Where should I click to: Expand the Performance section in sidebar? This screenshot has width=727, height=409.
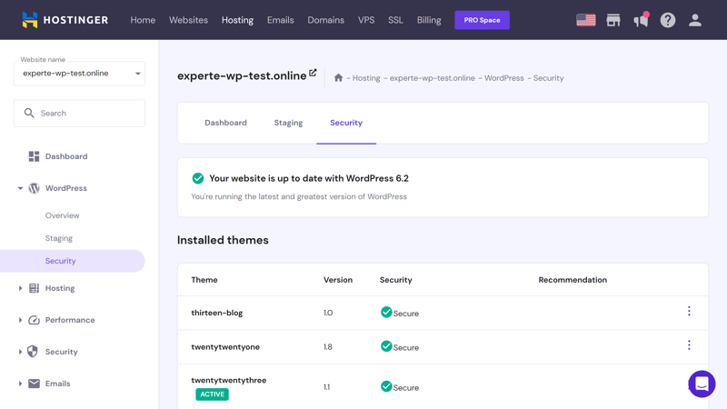pos(20,320)
